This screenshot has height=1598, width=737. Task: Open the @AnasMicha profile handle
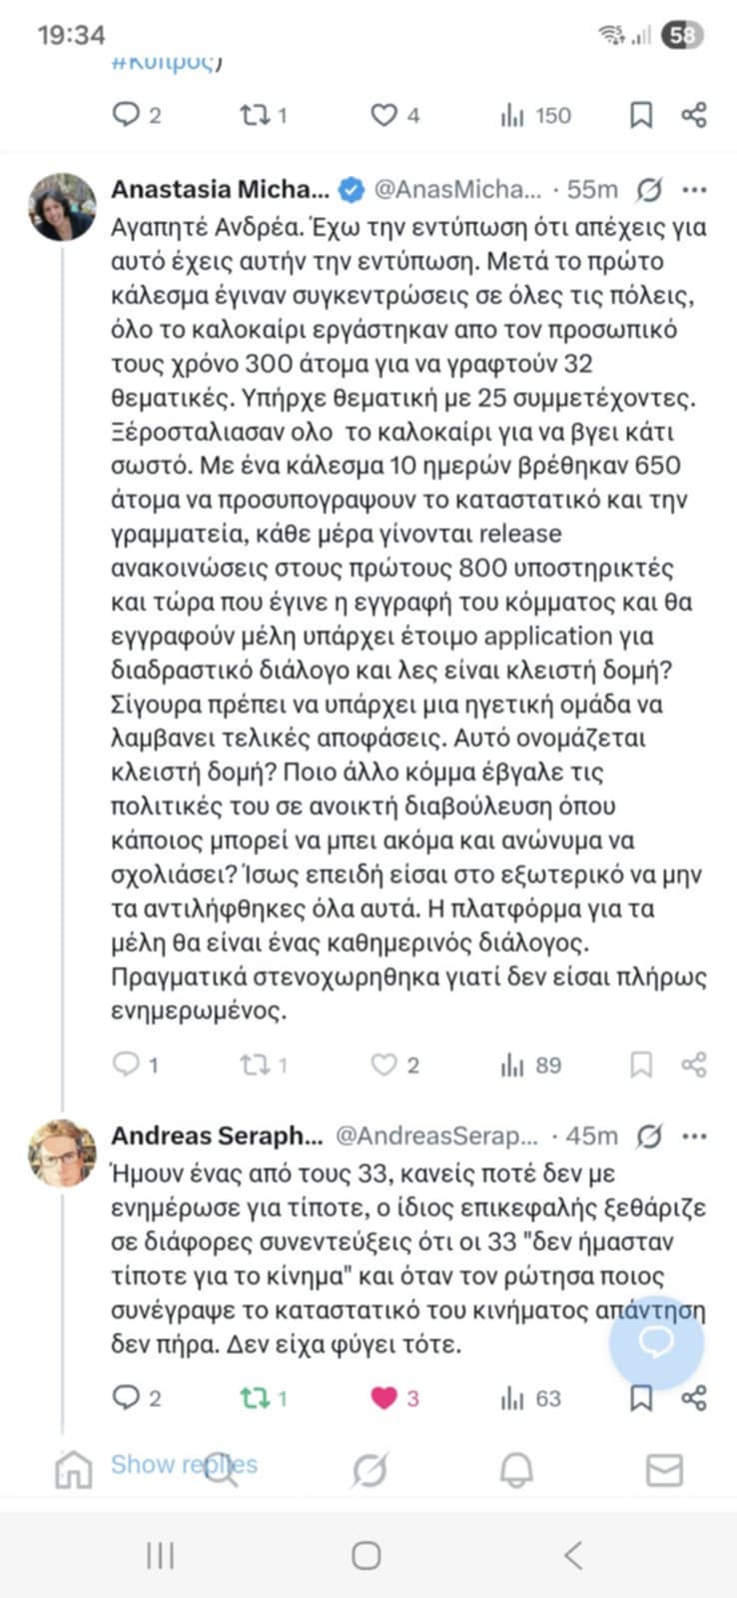tap(456, 189)
